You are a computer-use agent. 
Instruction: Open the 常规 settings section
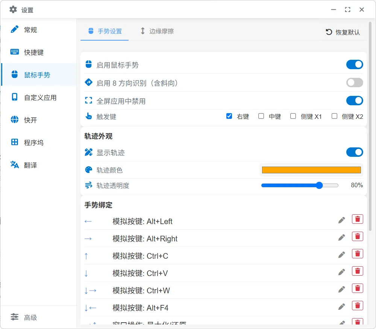pyautogui.click(x=39, y=30)
